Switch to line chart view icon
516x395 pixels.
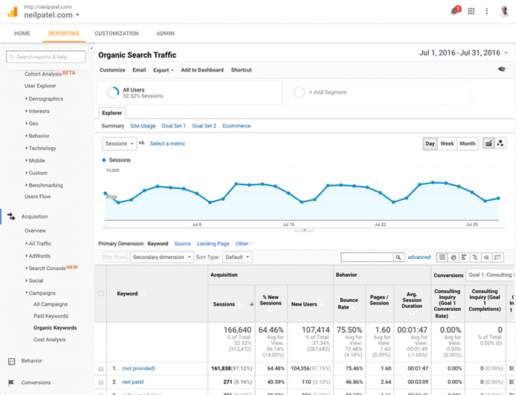pos(489,143)
